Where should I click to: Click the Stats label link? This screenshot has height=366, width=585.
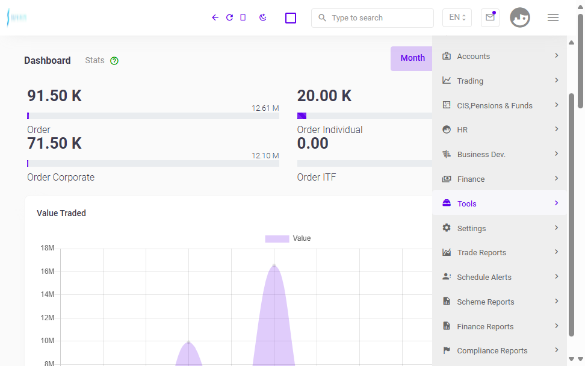pyautogui.click(x=94, y=60)
